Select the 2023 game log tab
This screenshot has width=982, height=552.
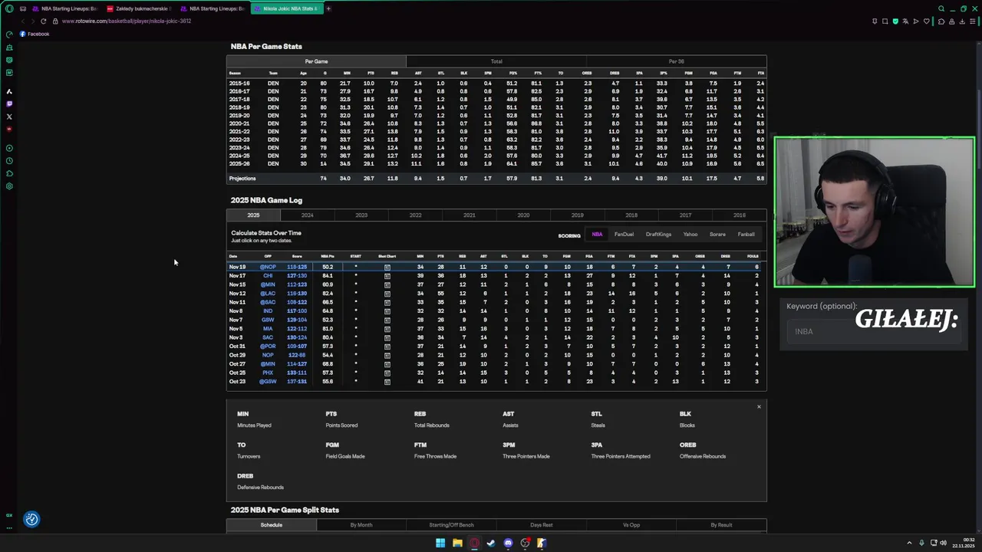(x=361, y=215)
